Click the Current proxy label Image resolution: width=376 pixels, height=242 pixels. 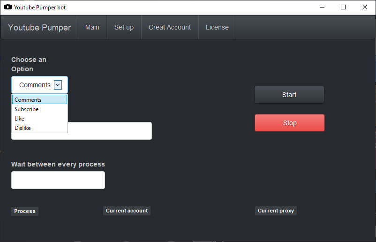276,211
